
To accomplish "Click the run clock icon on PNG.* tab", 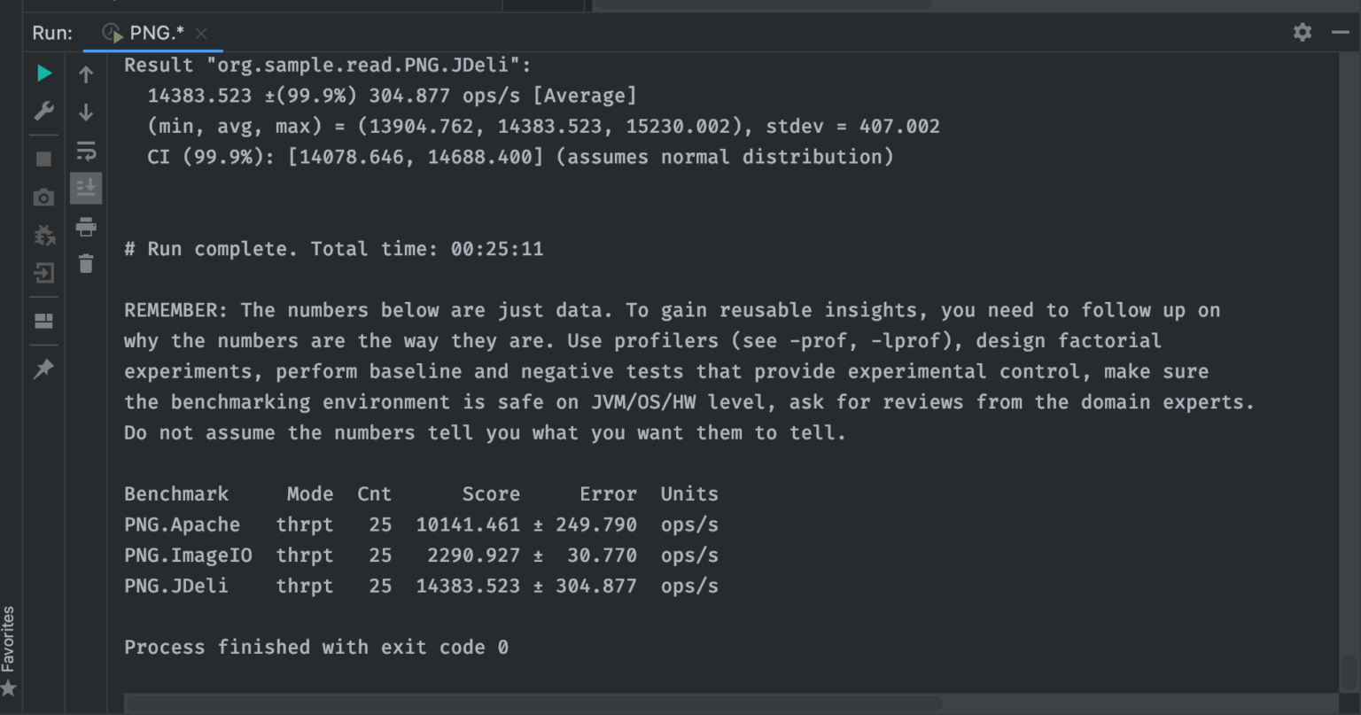I will tap(113, 32).
